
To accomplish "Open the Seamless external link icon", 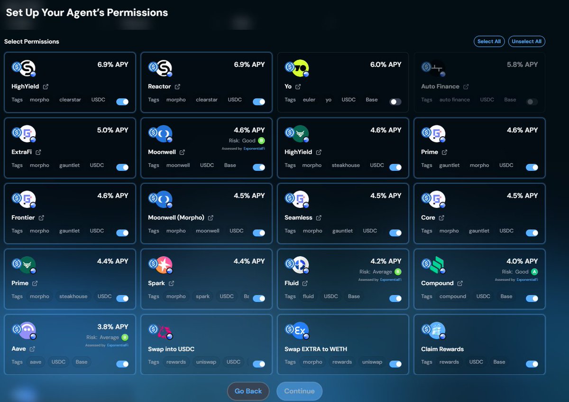I will [x=319, y=218].
